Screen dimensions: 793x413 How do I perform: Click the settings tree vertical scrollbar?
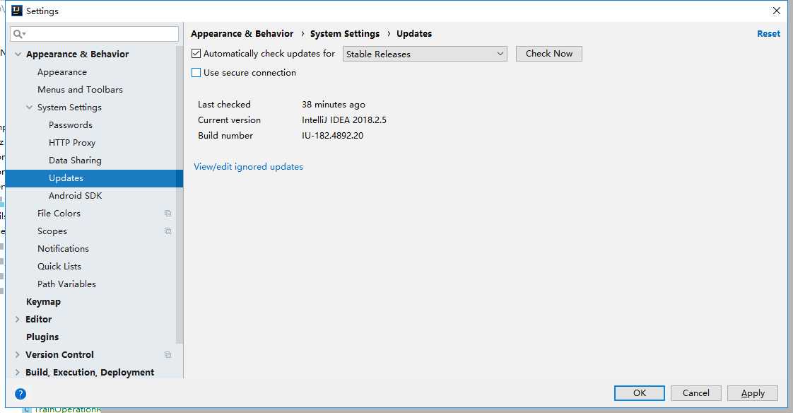pyautogui.click(x=179, y=195)
